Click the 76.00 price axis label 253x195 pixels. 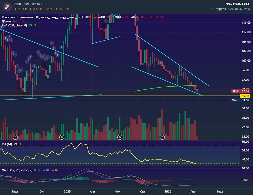245,118
